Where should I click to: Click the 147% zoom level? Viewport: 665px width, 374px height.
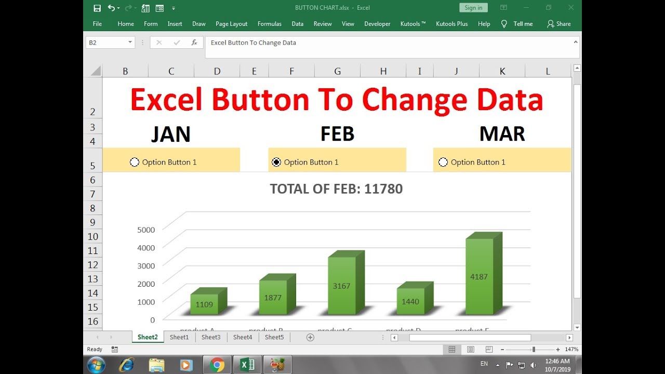tap(571, 350)
